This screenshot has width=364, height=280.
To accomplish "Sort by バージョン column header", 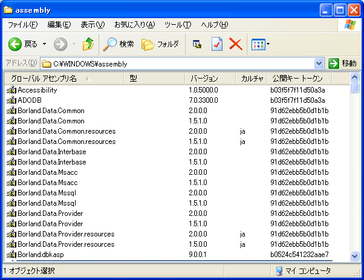I will click(210, 79).
